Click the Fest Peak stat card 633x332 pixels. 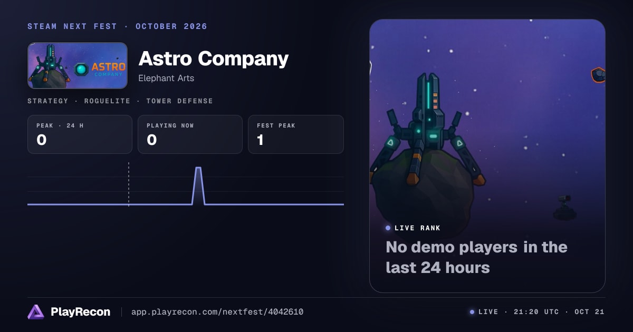pyautogui.click(x=295, y=134)
